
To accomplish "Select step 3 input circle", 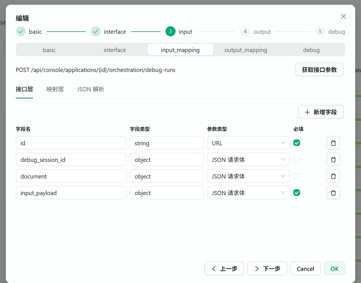I will click(171, 32).
